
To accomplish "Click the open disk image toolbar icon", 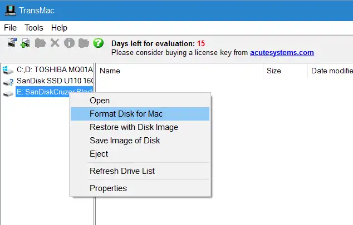I will [x=12, y=43].
